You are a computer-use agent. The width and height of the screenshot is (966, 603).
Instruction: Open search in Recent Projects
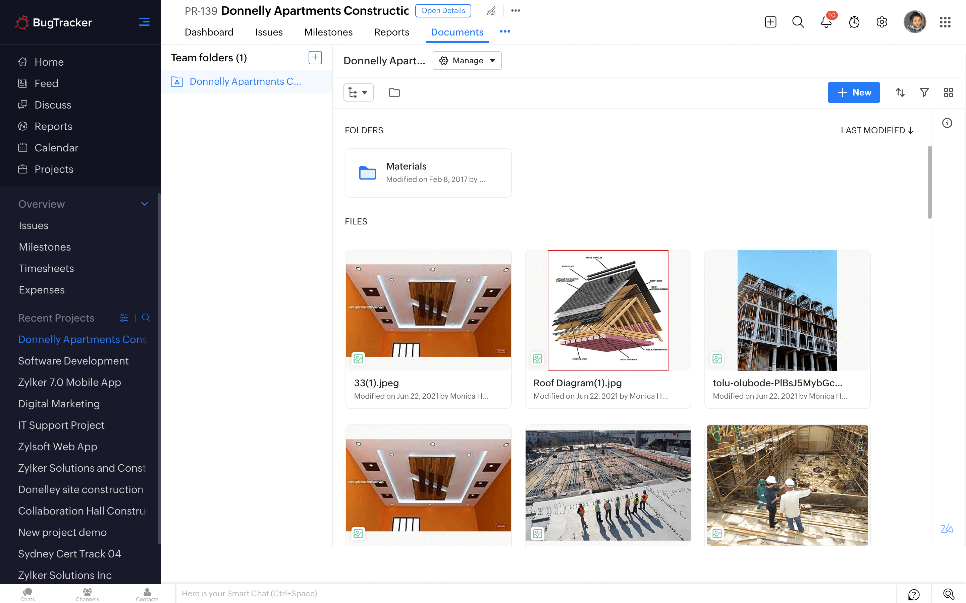(x=146, y=318)
